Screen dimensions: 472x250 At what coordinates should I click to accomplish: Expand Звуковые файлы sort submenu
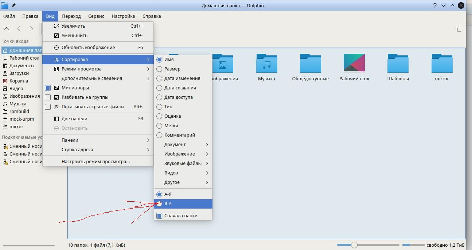point(183,164)
